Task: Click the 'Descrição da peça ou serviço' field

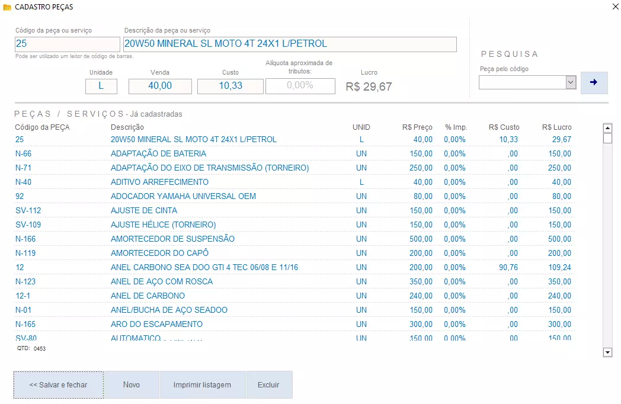Action: 290,44
